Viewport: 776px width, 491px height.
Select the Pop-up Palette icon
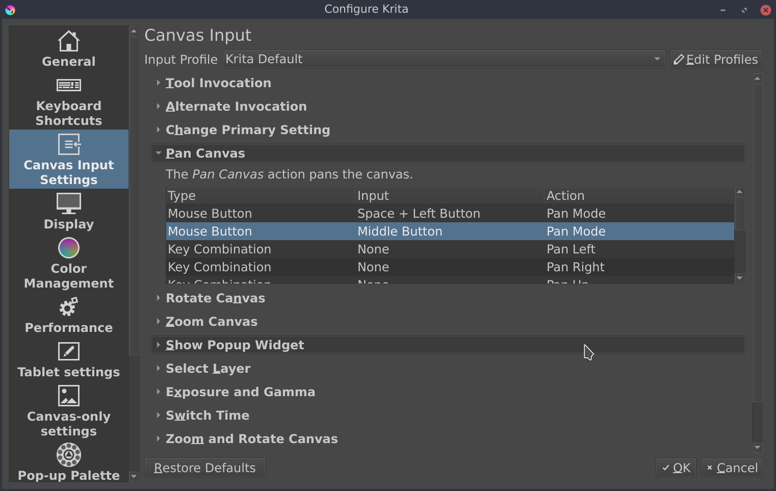pyautogui.click(x=69, y=455)
